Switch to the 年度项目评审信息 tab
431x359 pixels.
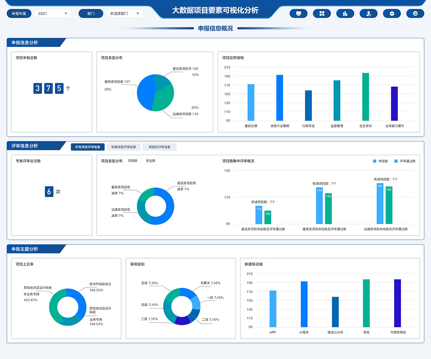point(124,147)
